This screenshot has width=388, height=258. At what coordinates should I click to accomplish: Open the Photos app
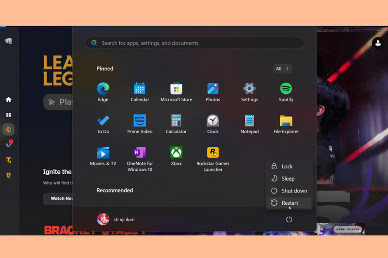[213, 92]
